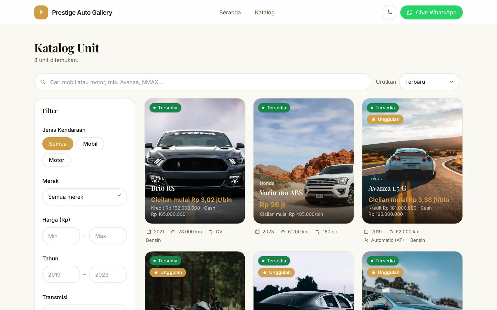Click the Prestige Auto Gallery brand name

[82, 12]
